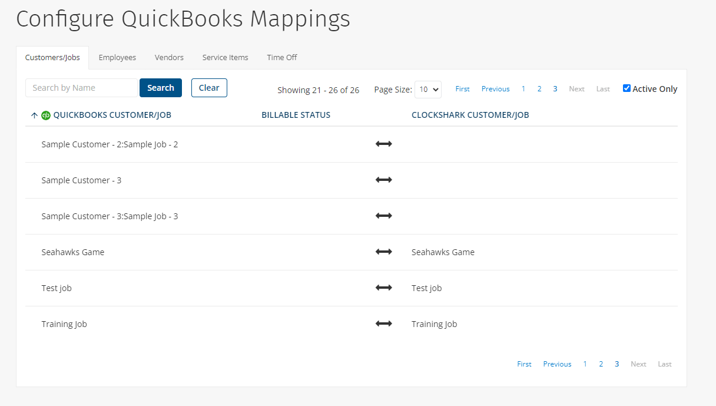Click mapping arrow for Sample Customer - 2:Sample Job - 2
Image resolution: width=716 pixels, height=406 pixels.
tap(384, 144)
